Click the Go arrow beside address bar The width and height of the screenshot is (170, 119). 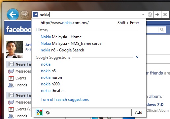click(157, 15)
